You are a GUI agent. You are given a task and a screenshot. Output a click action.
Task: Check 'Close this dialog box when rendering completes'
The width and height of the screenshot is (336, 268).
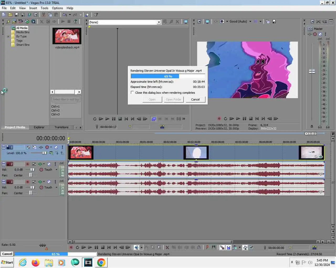132,92
